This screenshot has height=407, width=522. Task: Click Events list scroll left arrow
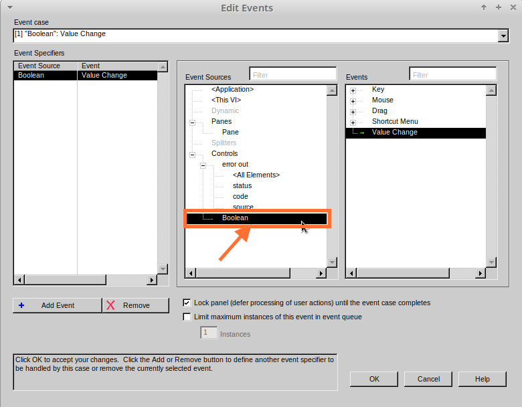(x=351, y=273)
